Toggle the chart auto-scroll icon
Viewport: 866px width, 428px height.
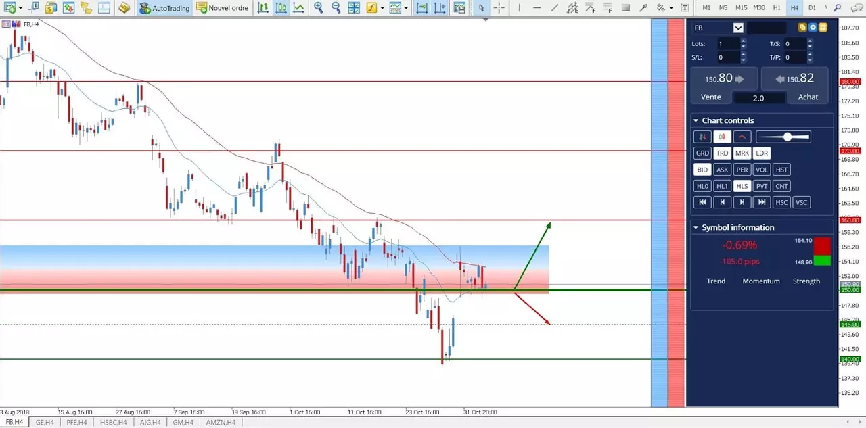421,8
